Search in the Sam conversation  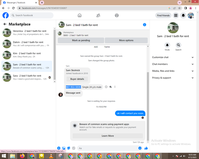(x=178, y=45)
